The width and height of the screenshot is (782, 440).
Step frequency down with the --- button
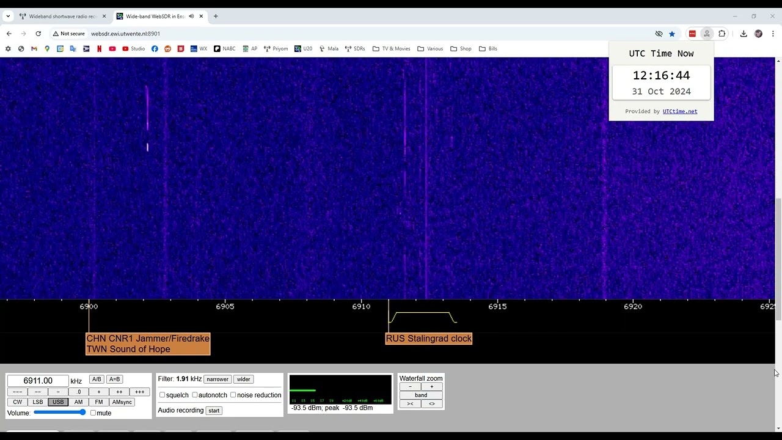click(17, 392)
